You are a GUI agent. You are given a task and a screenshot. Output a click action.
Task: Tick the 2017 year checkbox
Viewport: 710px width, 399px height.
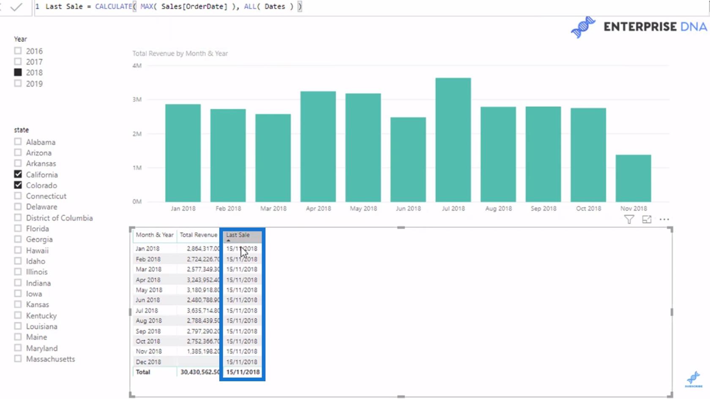click(18, 62)
